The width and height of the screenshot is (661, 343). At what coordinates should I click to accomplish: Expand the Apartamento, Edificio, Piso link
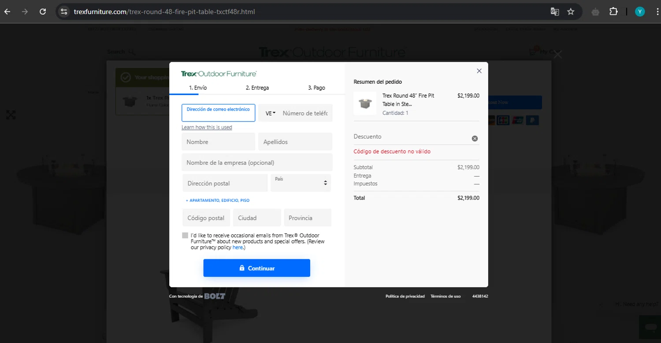point(218,200)
